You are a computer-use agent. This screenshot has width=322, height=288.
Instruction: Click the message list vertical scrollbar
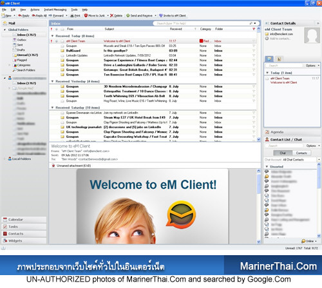point(258,84)
